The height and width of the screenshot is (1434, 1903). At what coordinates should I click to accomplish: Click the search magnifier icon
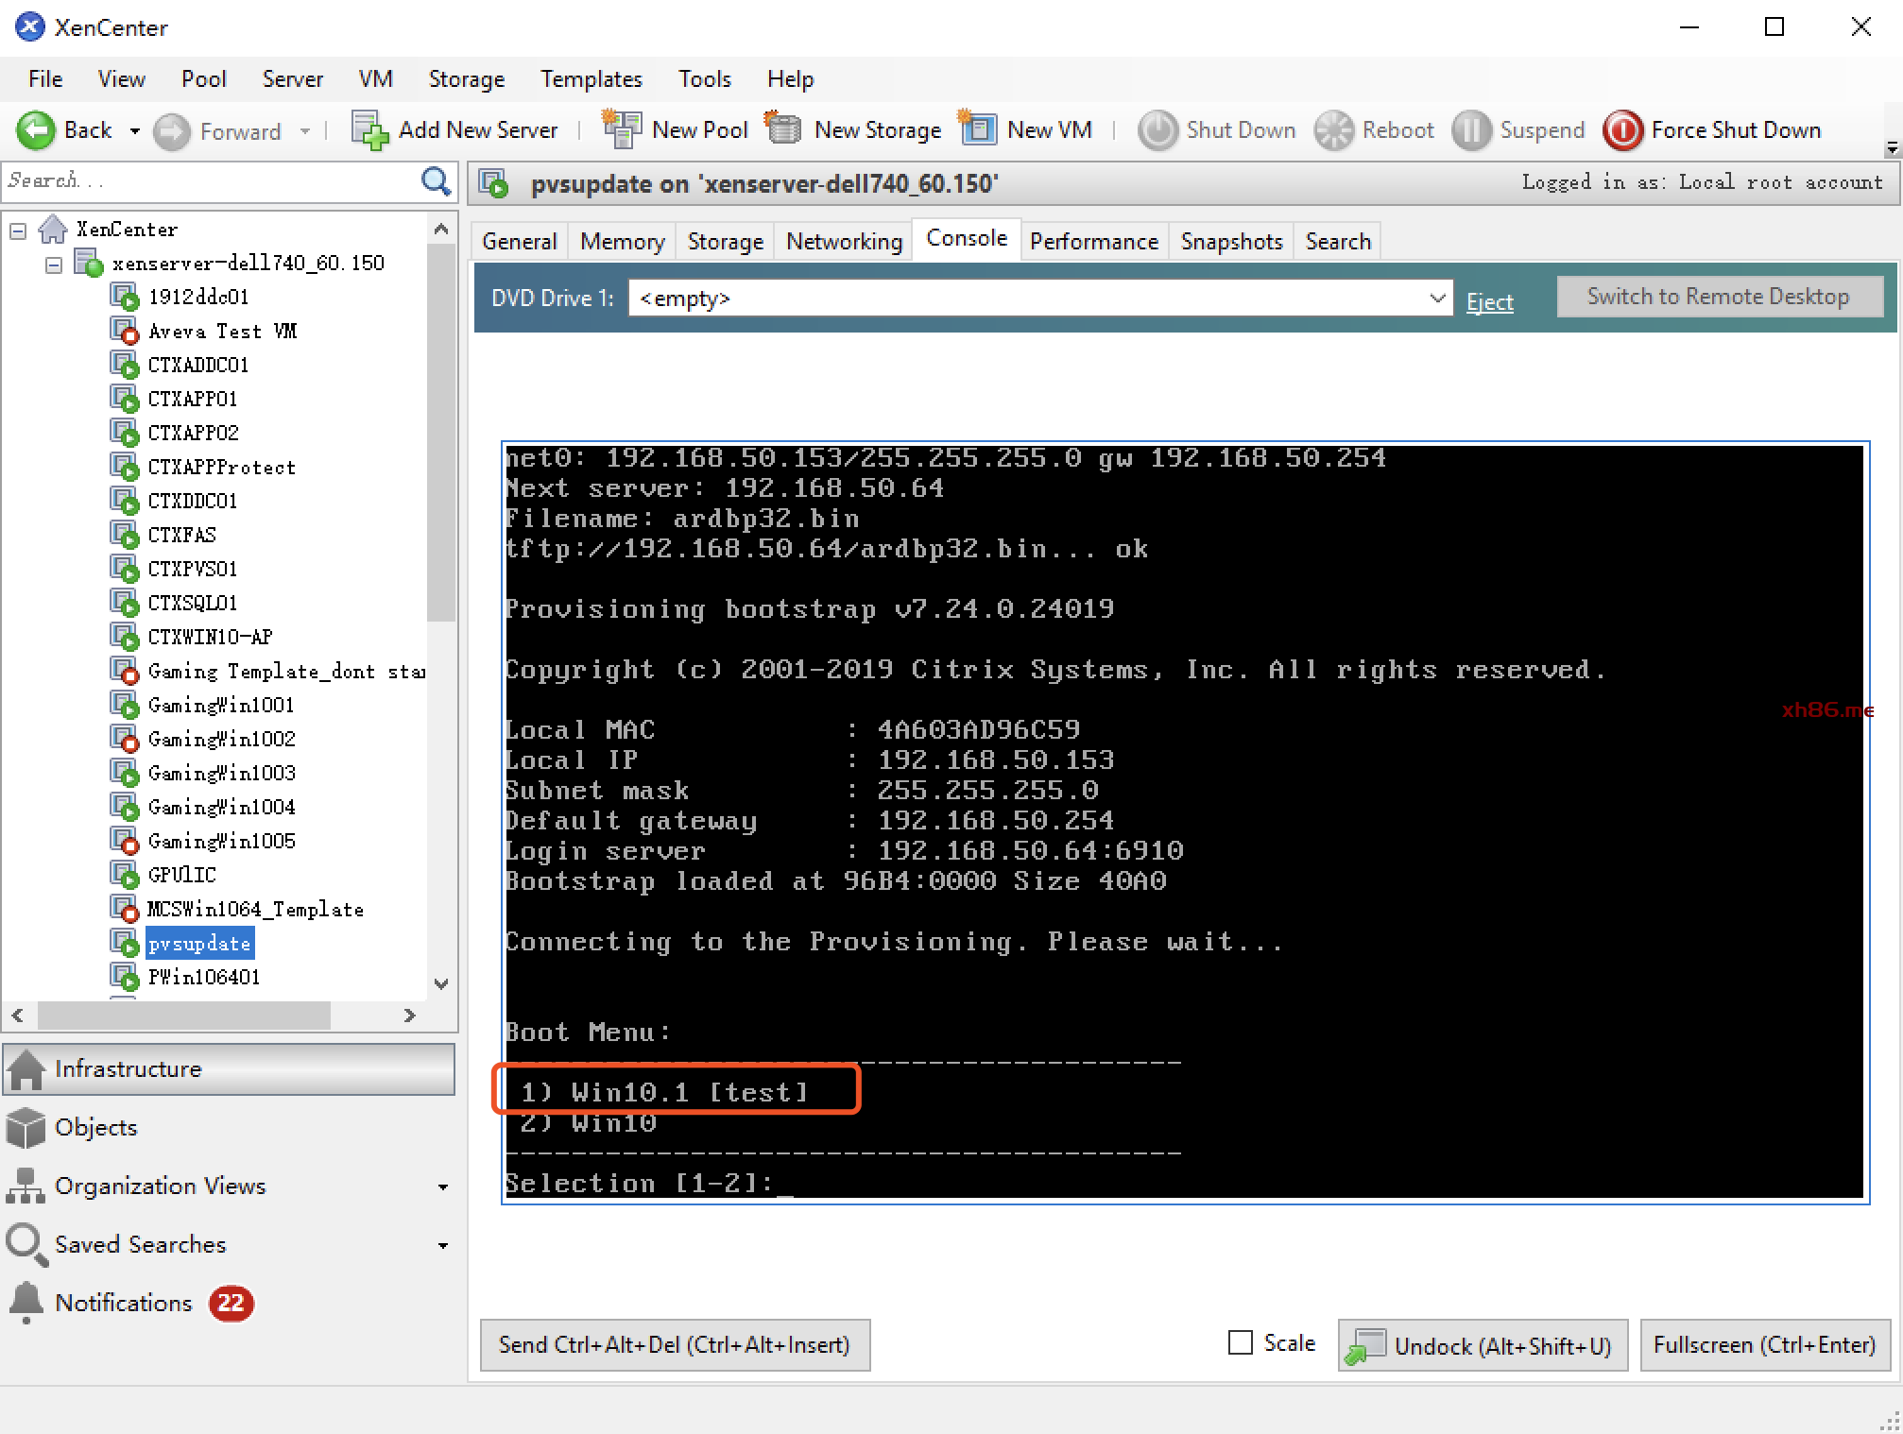pyautogui.click(x=436, y=181)
